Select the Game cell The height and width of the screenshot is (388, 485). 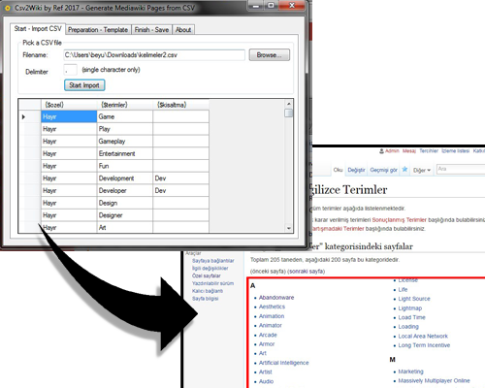coord(125,116)
